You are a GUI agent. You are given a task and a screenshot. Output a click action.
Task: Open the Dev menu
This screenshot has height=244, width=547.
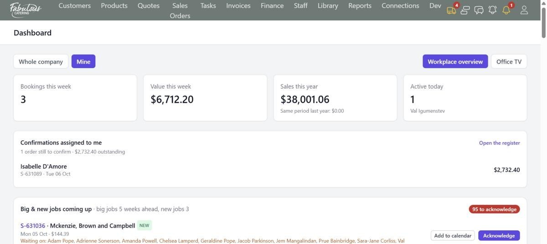pyautogui.click(x=435, y=6)
